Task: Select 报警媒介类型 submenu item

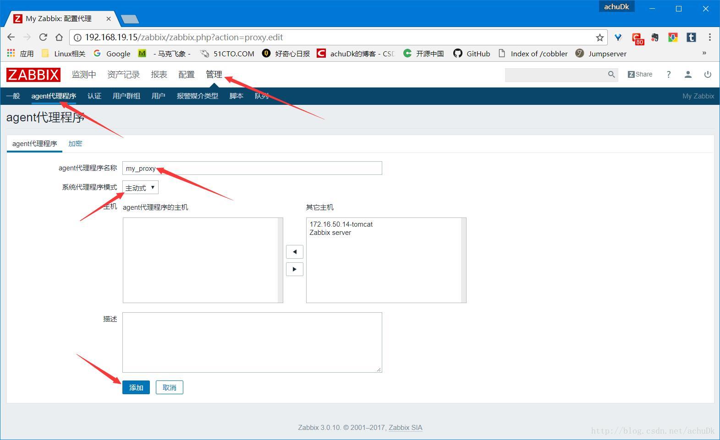Action: click(x=198, y=96)
